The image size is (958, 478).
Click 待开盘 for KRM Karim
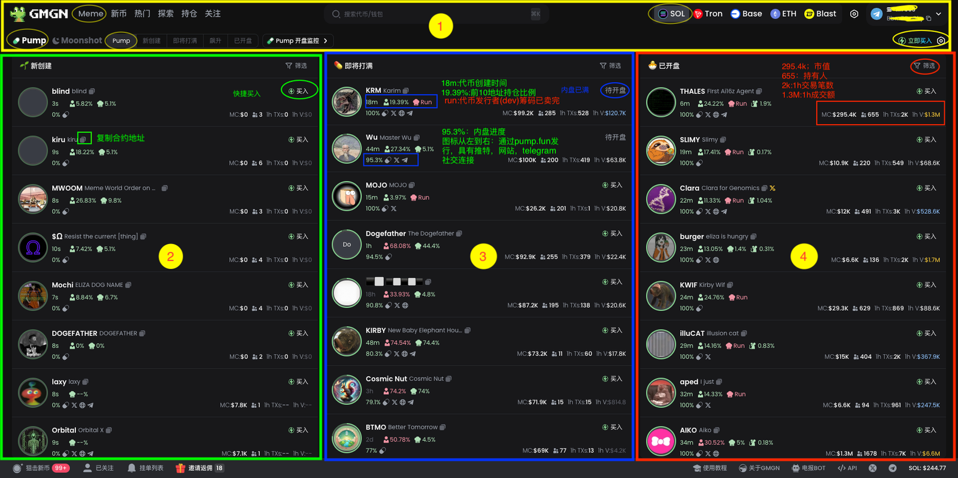click(x=616, y=90)
